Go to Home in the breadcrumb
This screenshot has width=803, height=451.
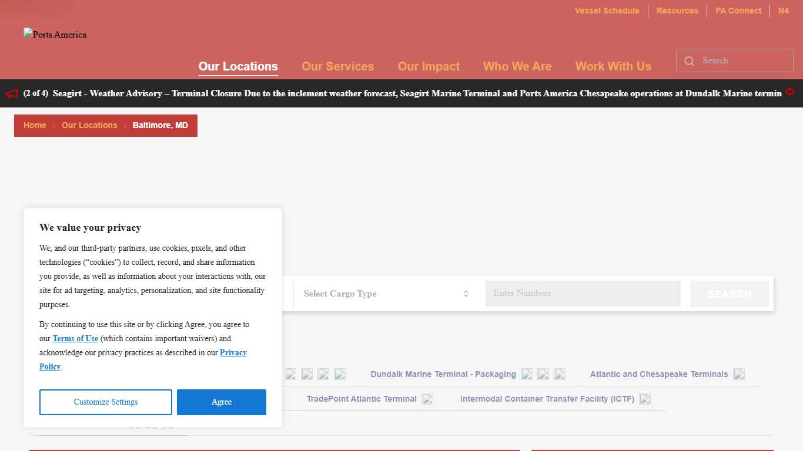(35, 125)
